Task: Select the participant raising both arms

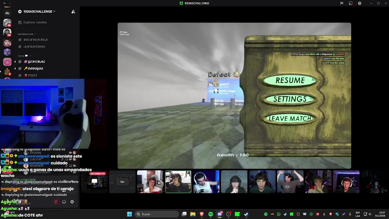Action: (x=290, y=182)
